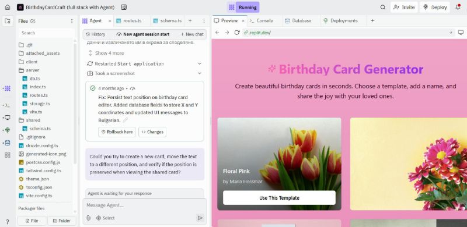Click the Message Agent input box
The image size is (467, 227).
pyautogui.click(x=144, y=205)
